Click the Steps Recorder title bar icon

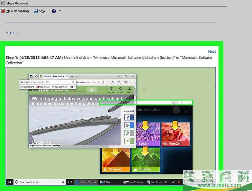click(2, 3)
